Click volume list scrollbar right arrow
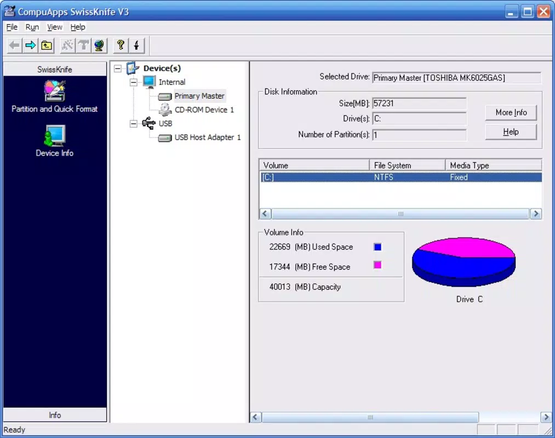Viewport: 555px width, 438px height. [535, 214]
